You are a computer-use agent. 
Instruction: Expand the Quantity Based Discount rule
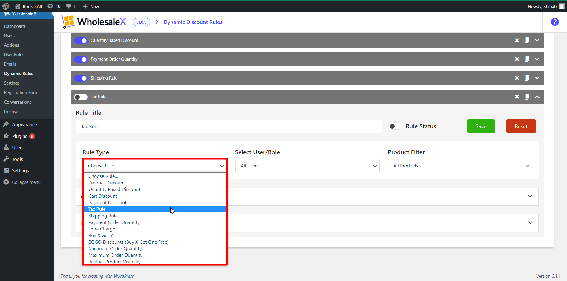click(537, 40)
